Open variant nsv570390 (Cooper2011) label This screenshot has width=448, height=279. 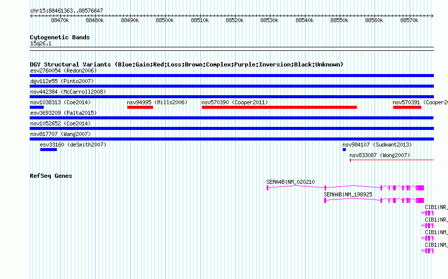point(235,102)
